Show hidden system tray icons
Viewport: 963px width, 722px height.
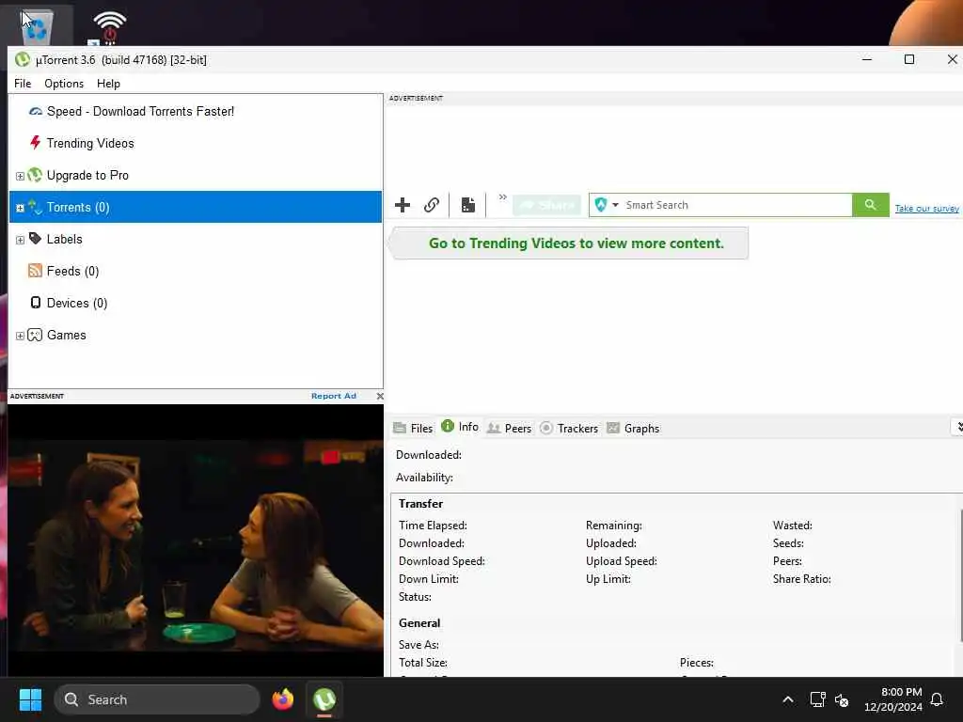click(788, 699)
